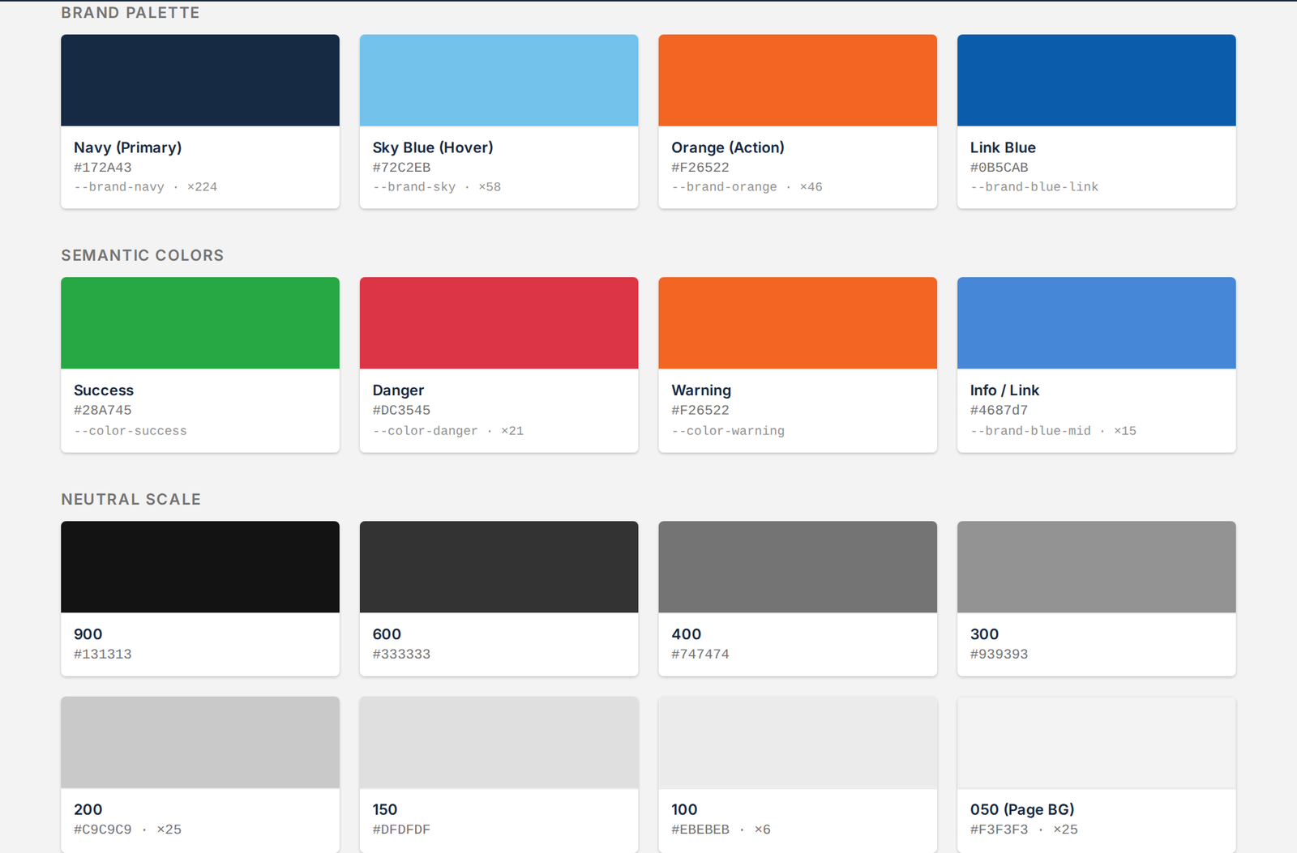Viewport: 1297px width, 853px height.
Task: Click the BRAND PALETTE section heading
Action: click(x=131, y=13)
